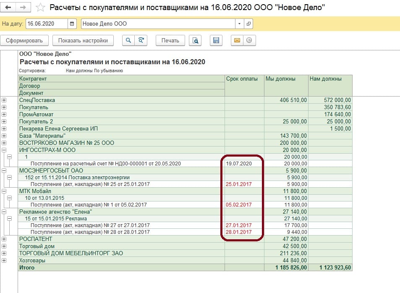The width and height of the screenshot is (400, 293).
Task: Collapse the ИНГОССТРАХ-М ООО group
Action: (4, 150)
